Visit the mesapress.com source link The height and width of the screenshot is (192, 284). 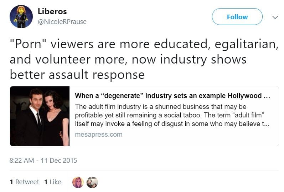click(99, 135)
